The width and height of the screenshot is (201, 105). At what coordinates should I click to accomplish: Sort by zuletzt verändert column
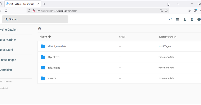[x=167, y=37]
